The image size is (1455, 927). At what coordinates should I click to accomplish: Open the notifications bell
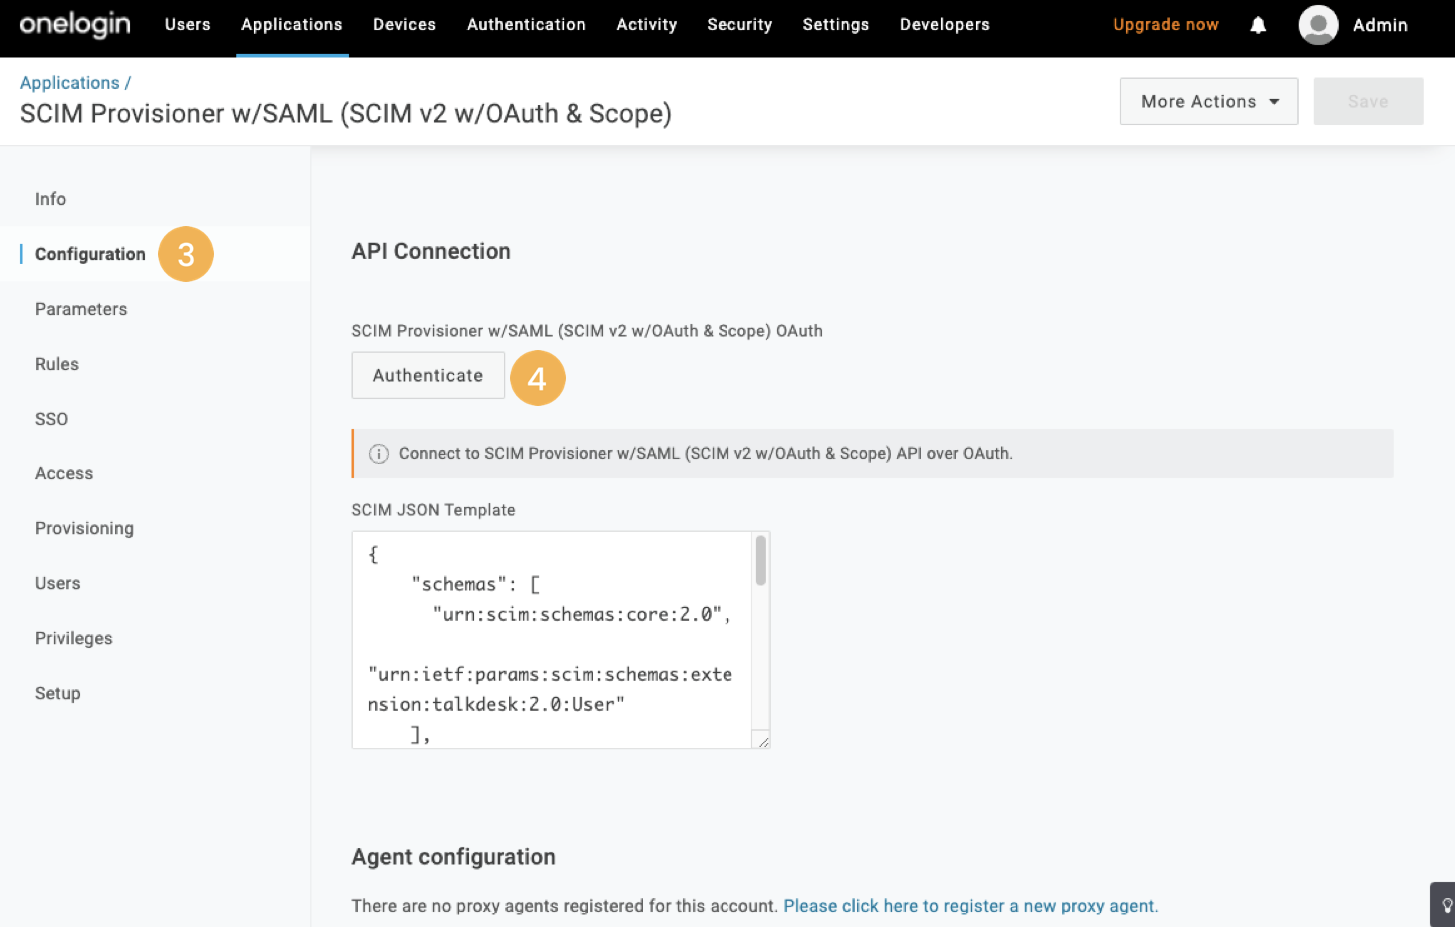click(1257, 24)
